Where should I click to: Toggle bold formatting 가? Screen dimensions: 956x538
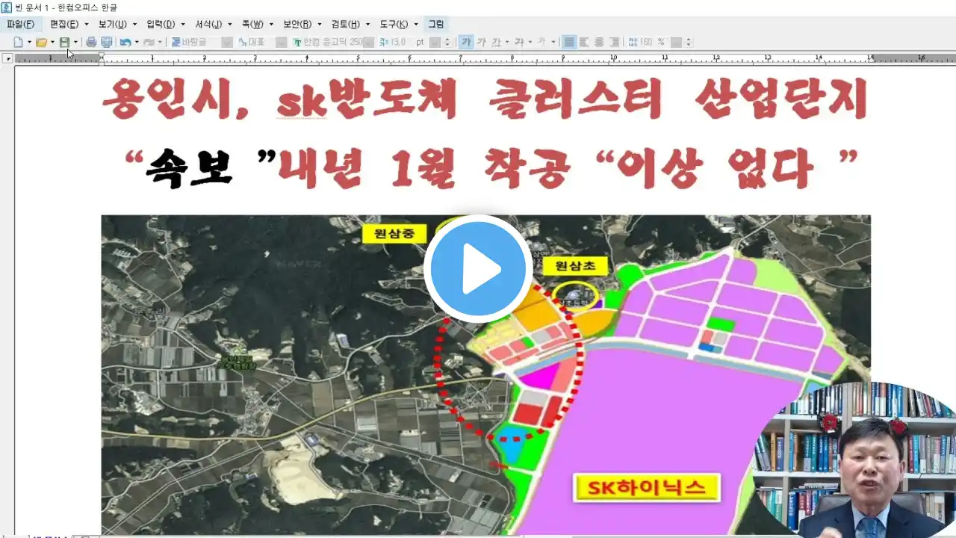coord(466,42)
